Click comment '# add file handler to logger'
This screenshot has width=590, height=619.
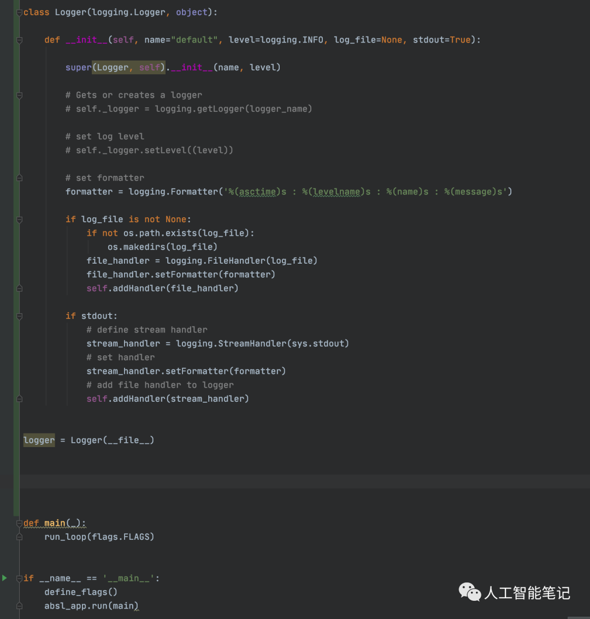pos(160,385)
